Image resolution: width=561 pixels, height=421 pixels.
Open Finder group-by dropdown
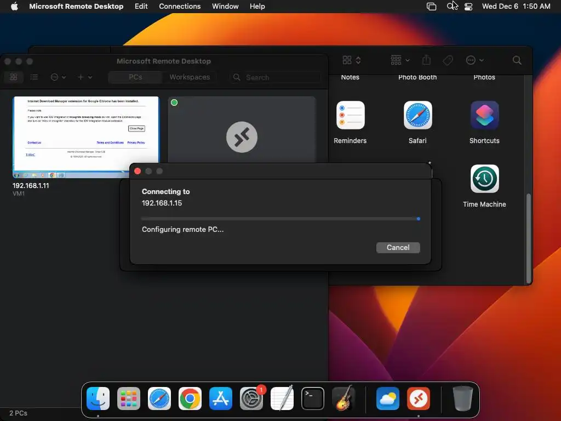click(400, 60)
